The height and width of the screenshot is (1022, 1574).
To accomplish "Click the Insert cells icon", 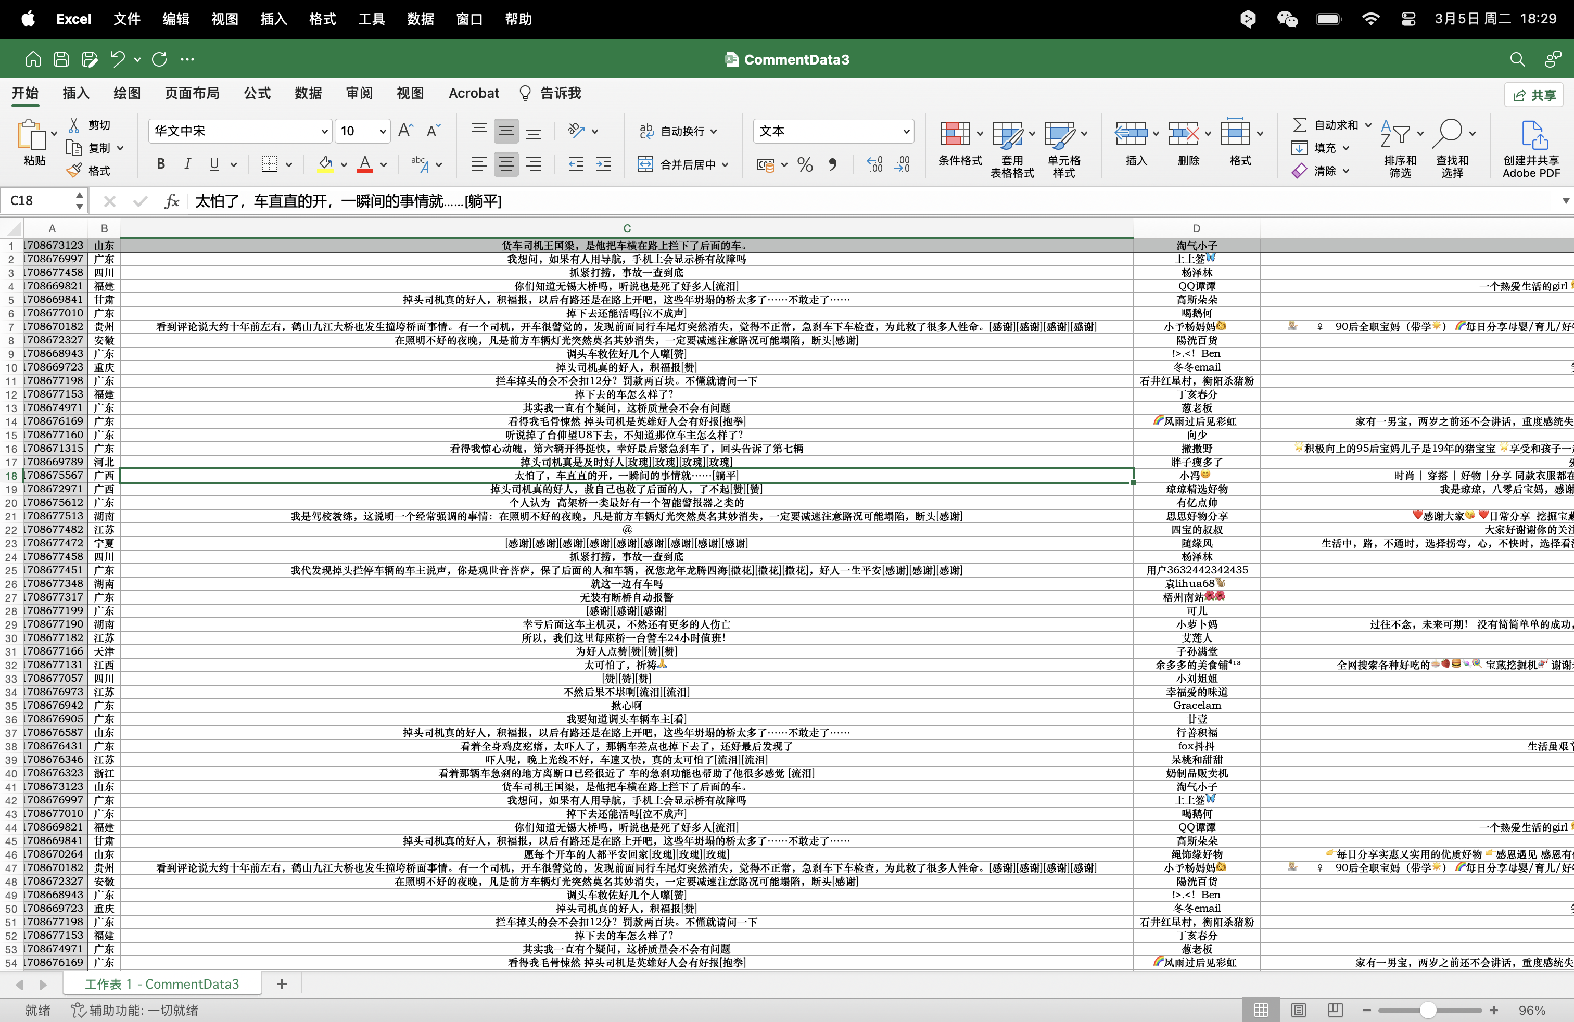I will tap(1132, 134).
